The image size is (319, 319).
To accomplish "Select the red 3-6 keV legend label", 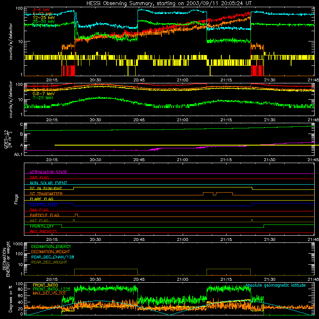I will coord(41,10).
